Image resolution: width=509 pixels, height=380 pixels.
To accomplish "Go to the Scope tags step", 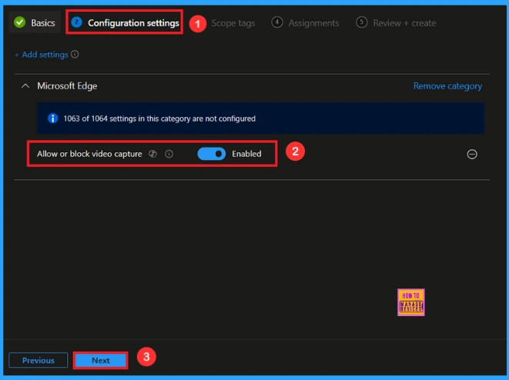I will 233,23.
